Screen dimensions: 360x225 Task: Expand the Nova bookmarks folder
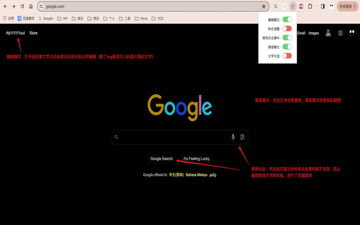141,18
